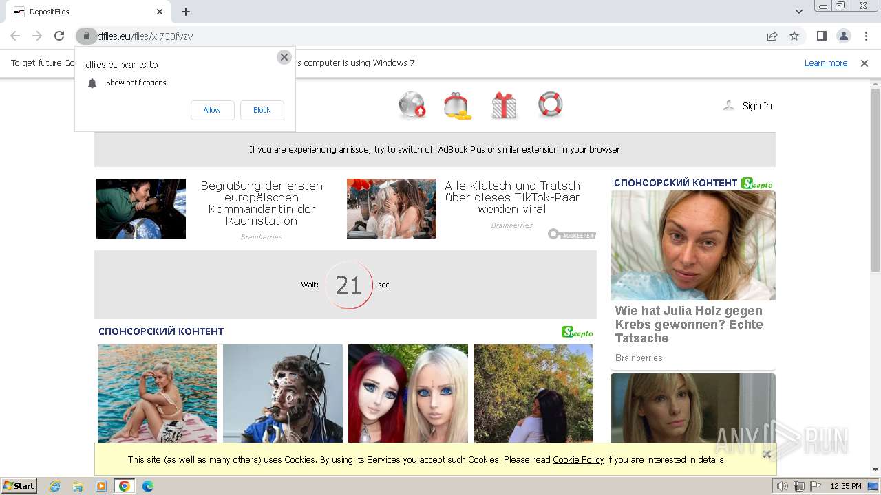The image size is (881, 495).
Task: Open the 'Wie hat Julia Holz gegen Krebs' headline
Action: pos(689,324)
